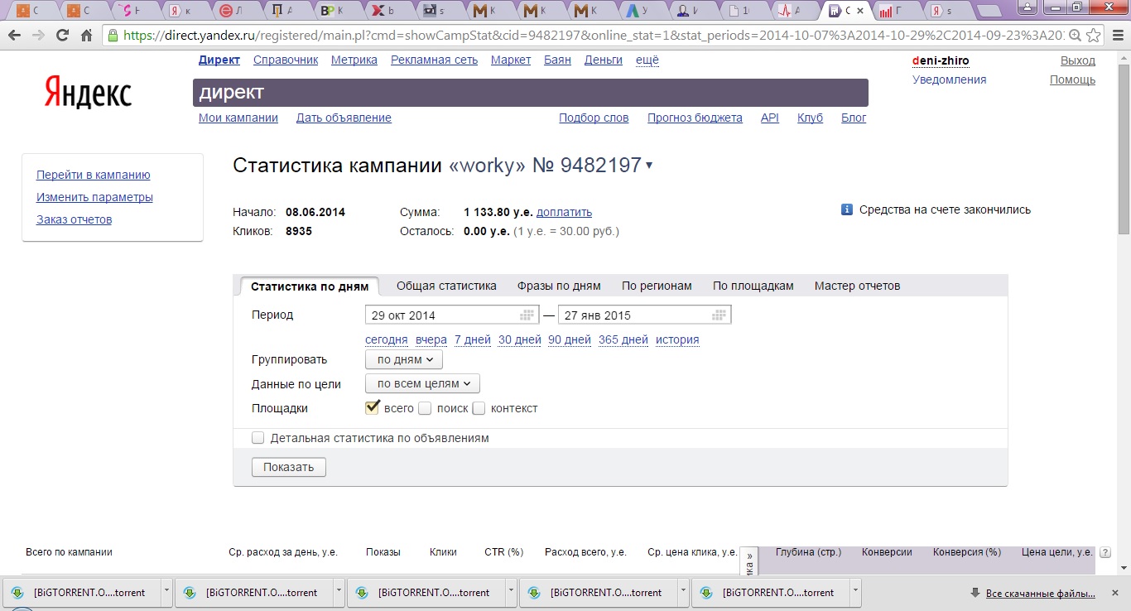
Task: Click the green padlock in address bar
Action: click(113, 36)
